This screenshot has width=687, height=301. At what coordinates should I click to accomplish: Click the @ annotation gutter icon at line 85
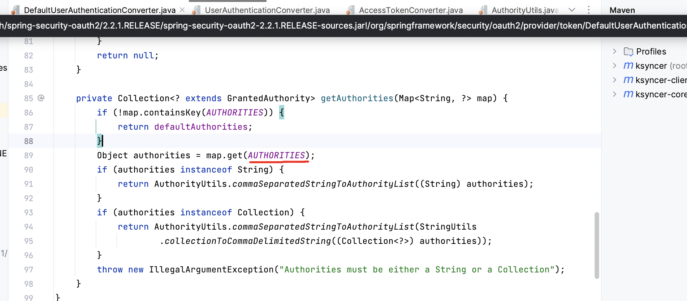tap(41, 98)
